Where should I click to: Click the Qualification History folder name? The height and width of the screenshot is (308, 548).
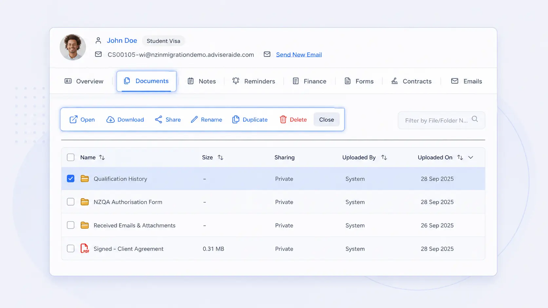(120, 179)
